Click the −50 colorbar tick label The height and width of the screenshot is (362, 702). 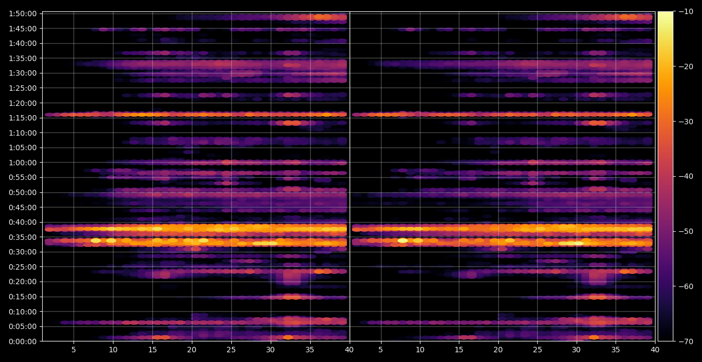coord(686,231)
